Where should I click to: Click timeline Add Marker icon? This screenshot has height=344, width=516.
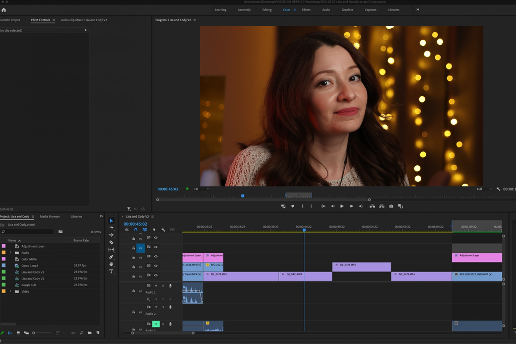(x=154, y=230)
